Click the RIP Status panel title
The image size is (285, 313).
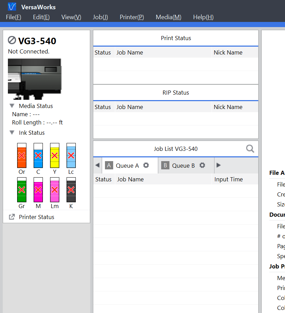click(x=176, y=93)
